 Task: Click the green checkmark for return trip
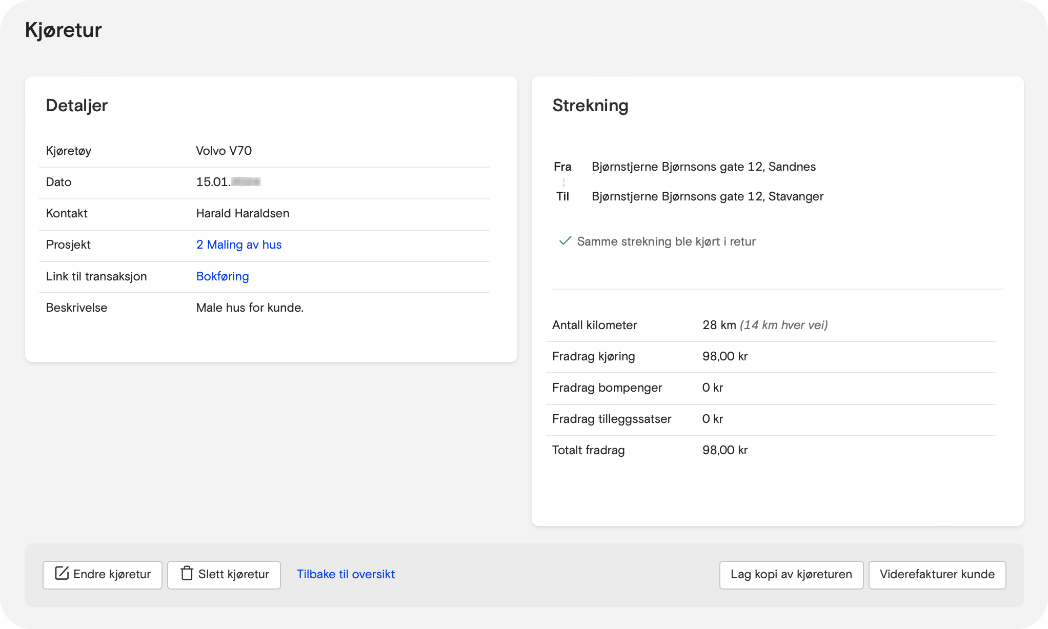pos(565,241)
